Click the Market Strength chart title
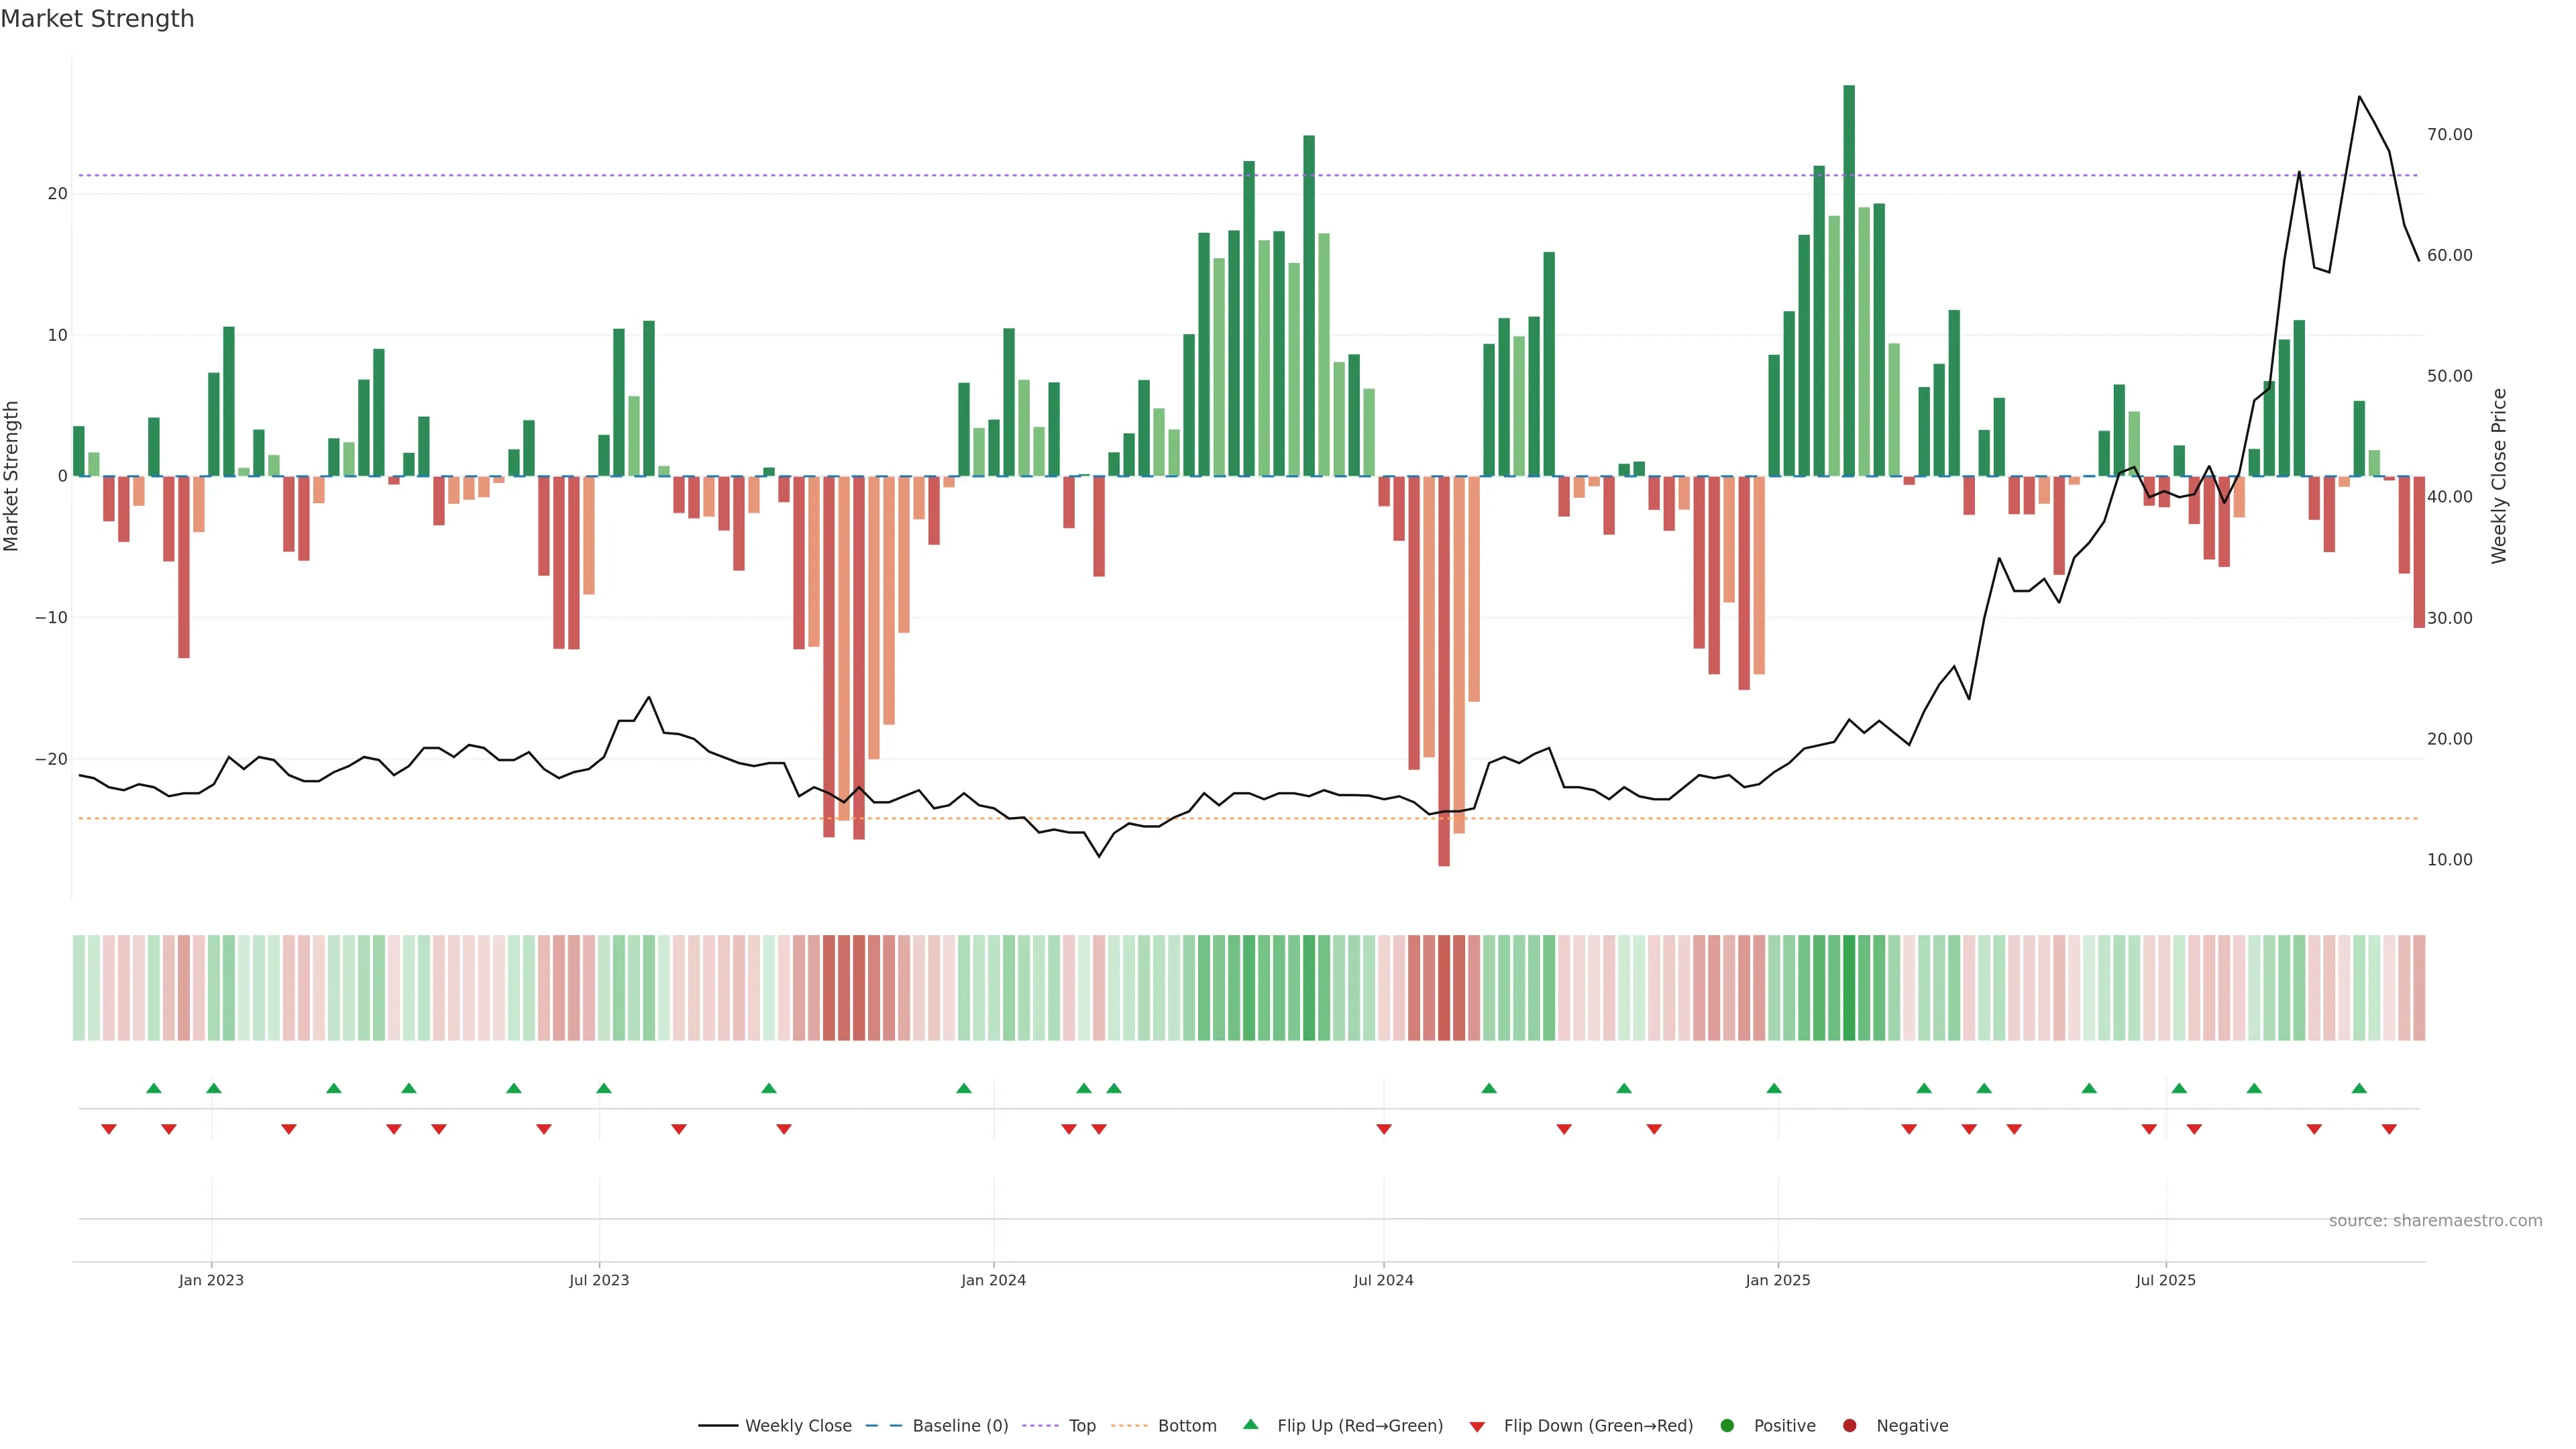The height and width of the screenshot is (1449, 2576). pos(97,19)
